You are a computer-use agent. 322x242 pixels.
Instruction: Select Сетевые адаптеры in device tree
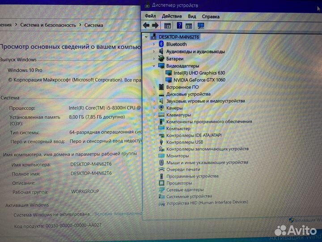pos(185,190)
